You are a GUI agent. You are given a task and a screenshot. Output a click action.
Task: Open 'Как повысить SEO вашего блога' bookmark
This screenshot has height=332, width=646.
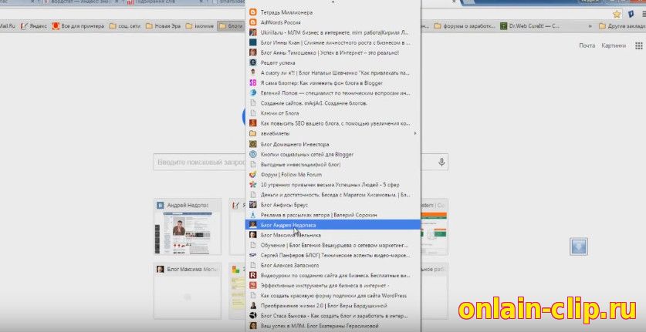point(333,123)
